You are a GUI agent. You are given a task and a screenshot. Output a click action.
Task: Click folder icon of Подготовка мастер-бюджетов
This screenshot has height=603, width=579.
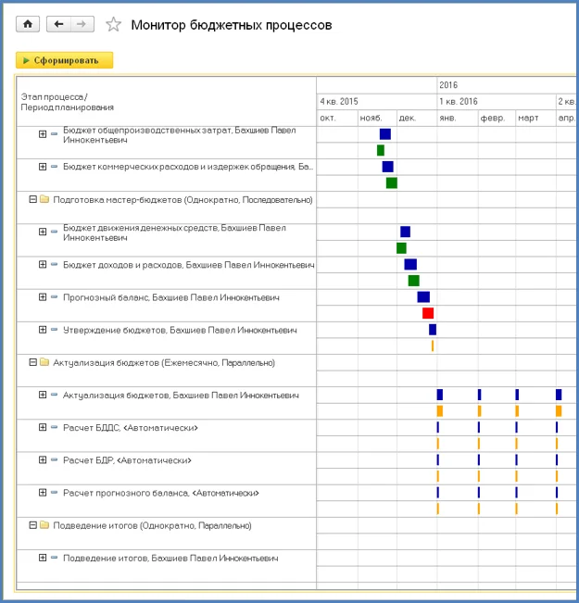point(44,199)
